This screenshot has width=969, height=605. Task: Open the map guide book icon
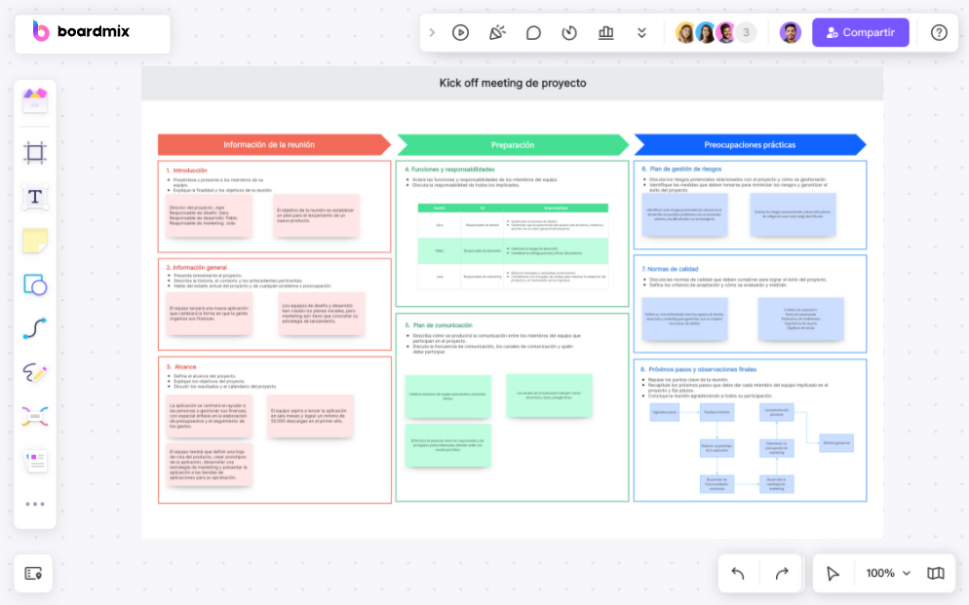tap(936, 574)
